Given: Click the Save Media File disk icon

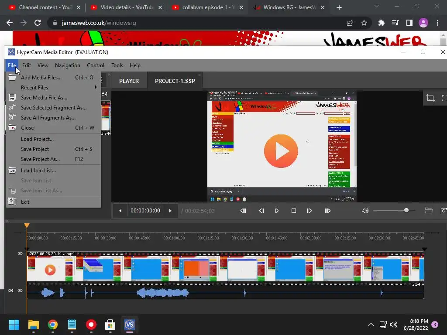Looking at the screenshot, I should [x=12, y=97].
